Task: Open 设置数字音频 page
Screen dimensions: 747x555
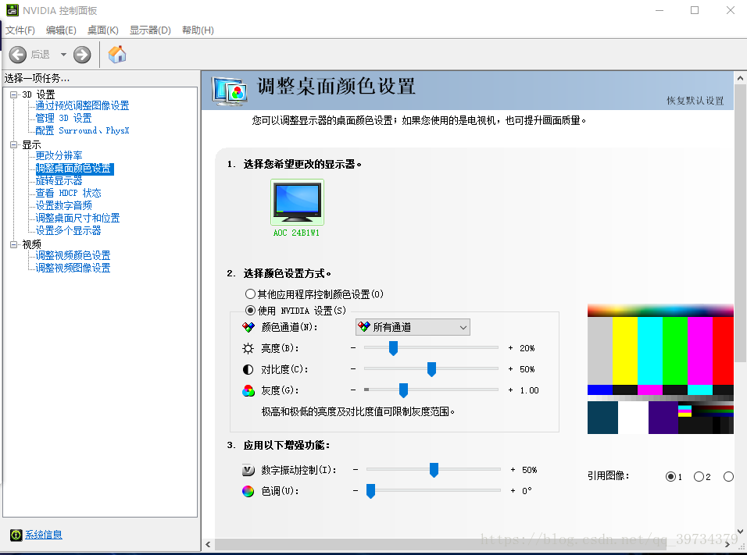Action: pos(63,205)
